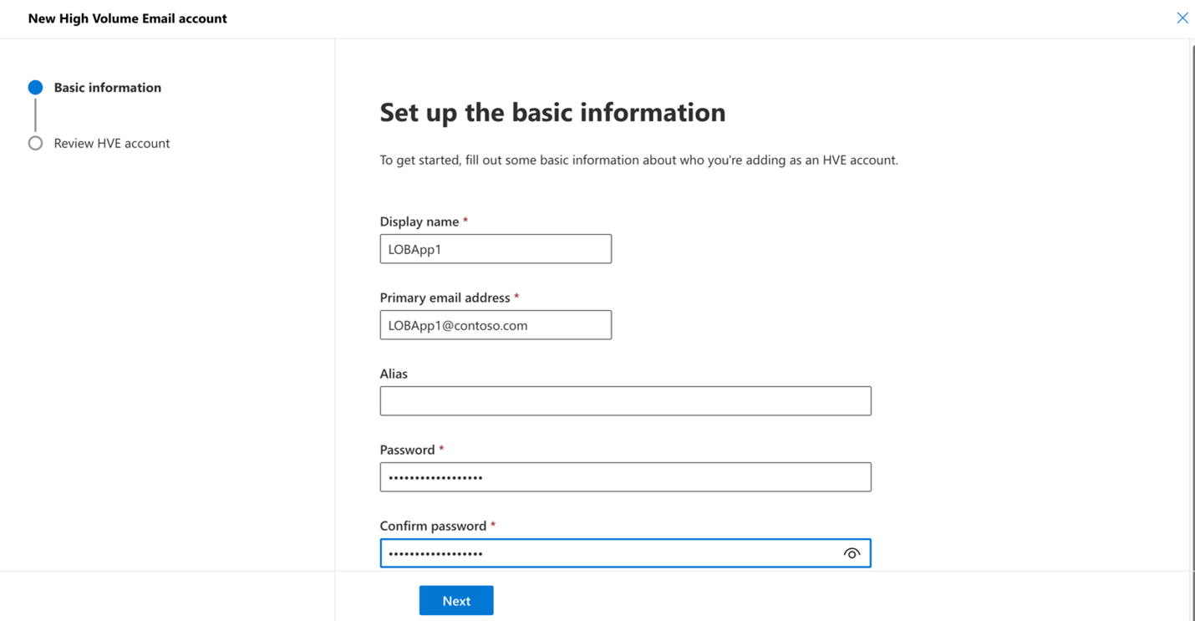Screen dimensions: 1195x621
Task: Select the Password input field
Action: (625, 477)
